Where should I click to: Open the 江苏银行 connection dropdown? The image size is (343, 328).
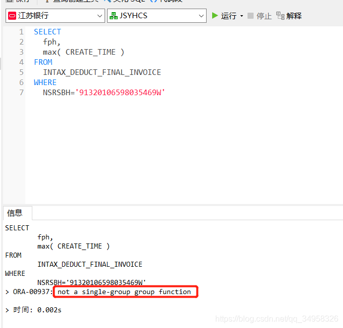click(x=55, y=16)
